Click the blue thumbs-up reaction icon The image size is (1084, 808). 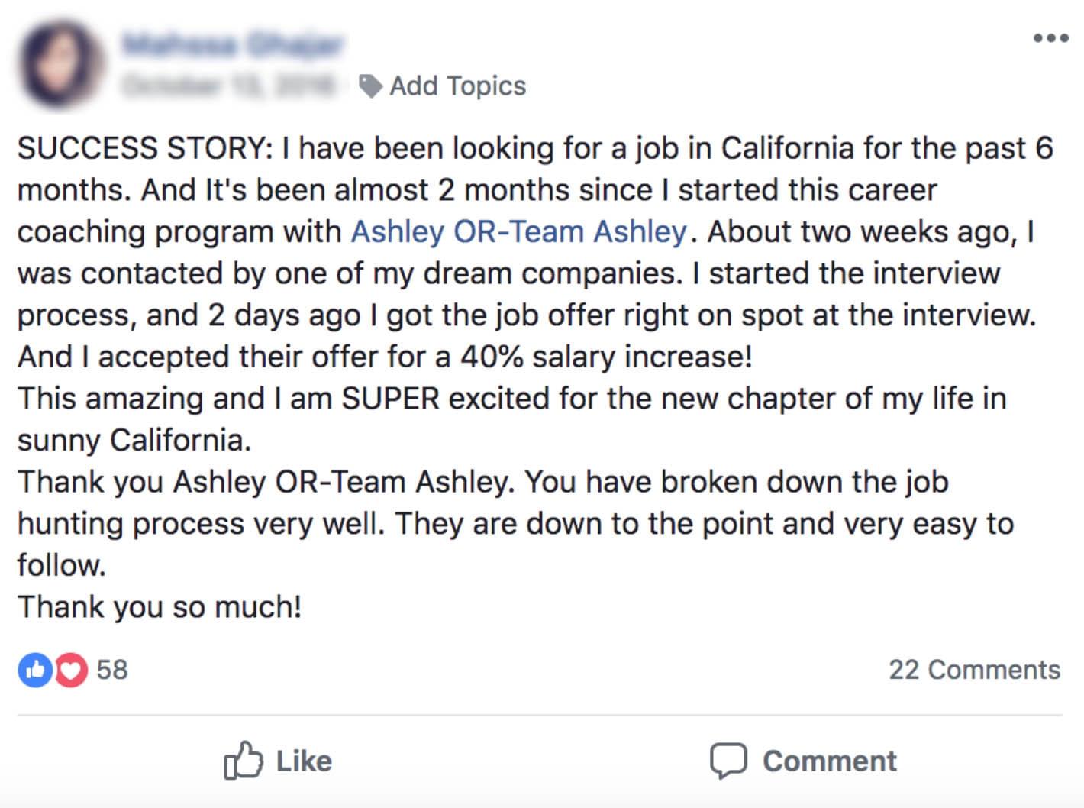(x=35, y=670)
